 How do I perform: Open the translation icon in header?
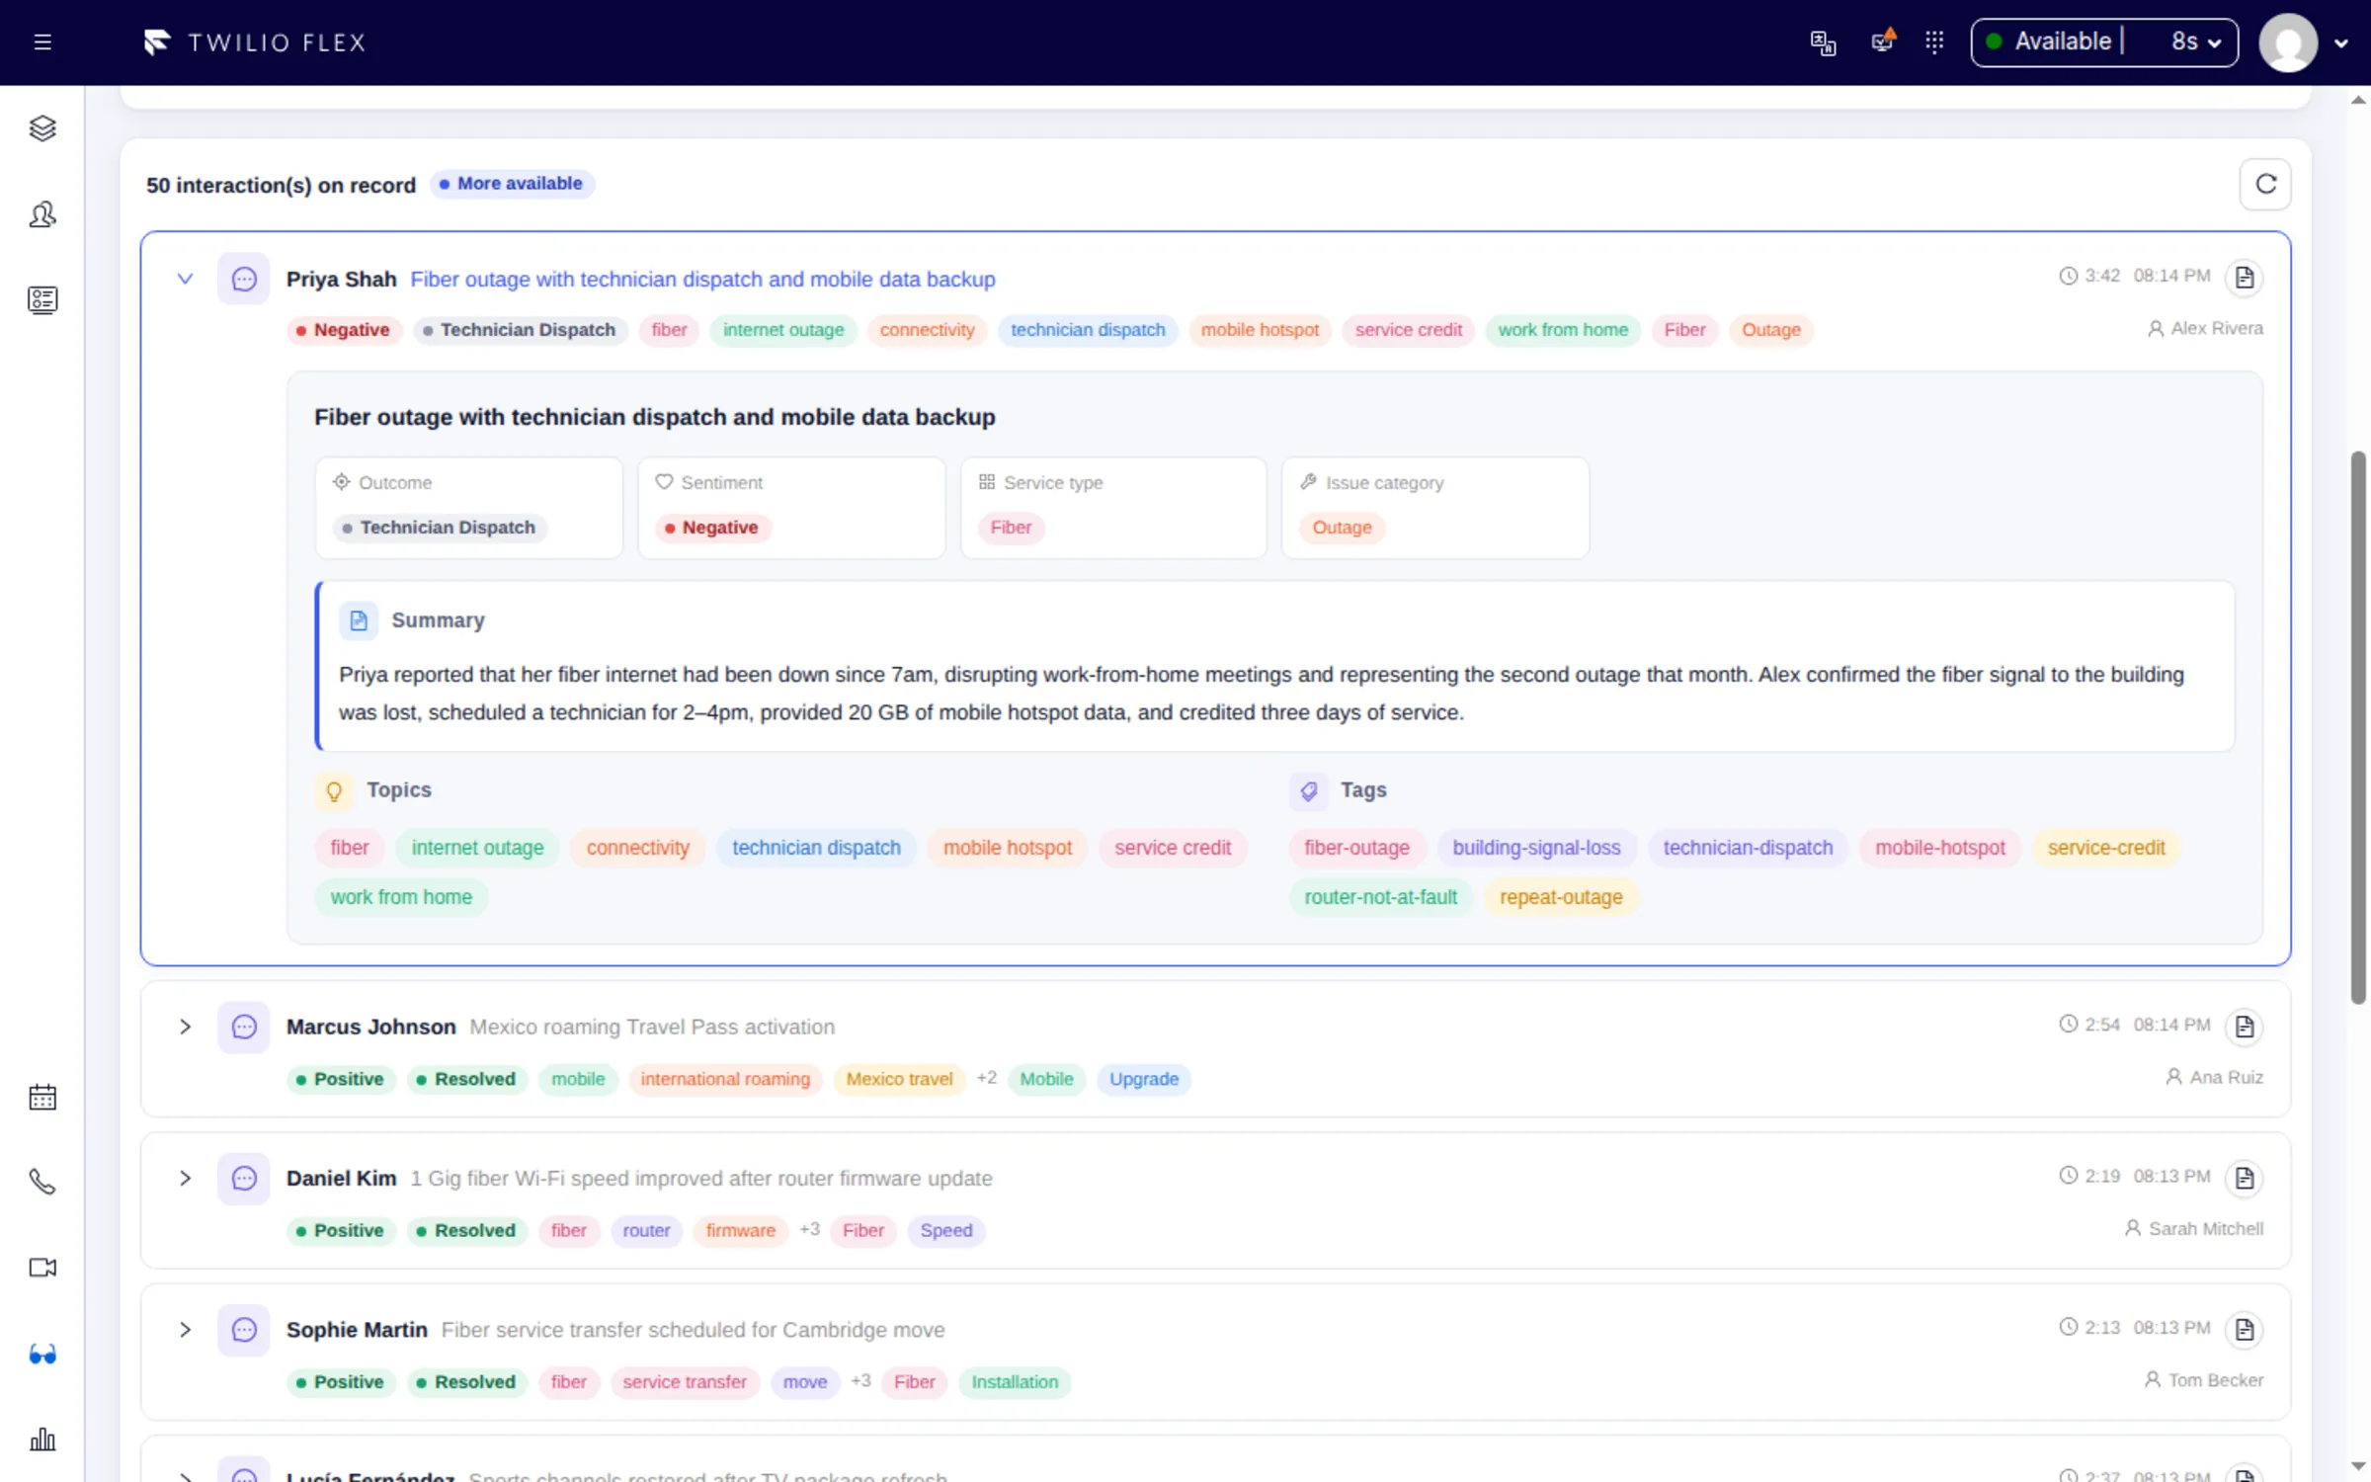point(1823,42)
